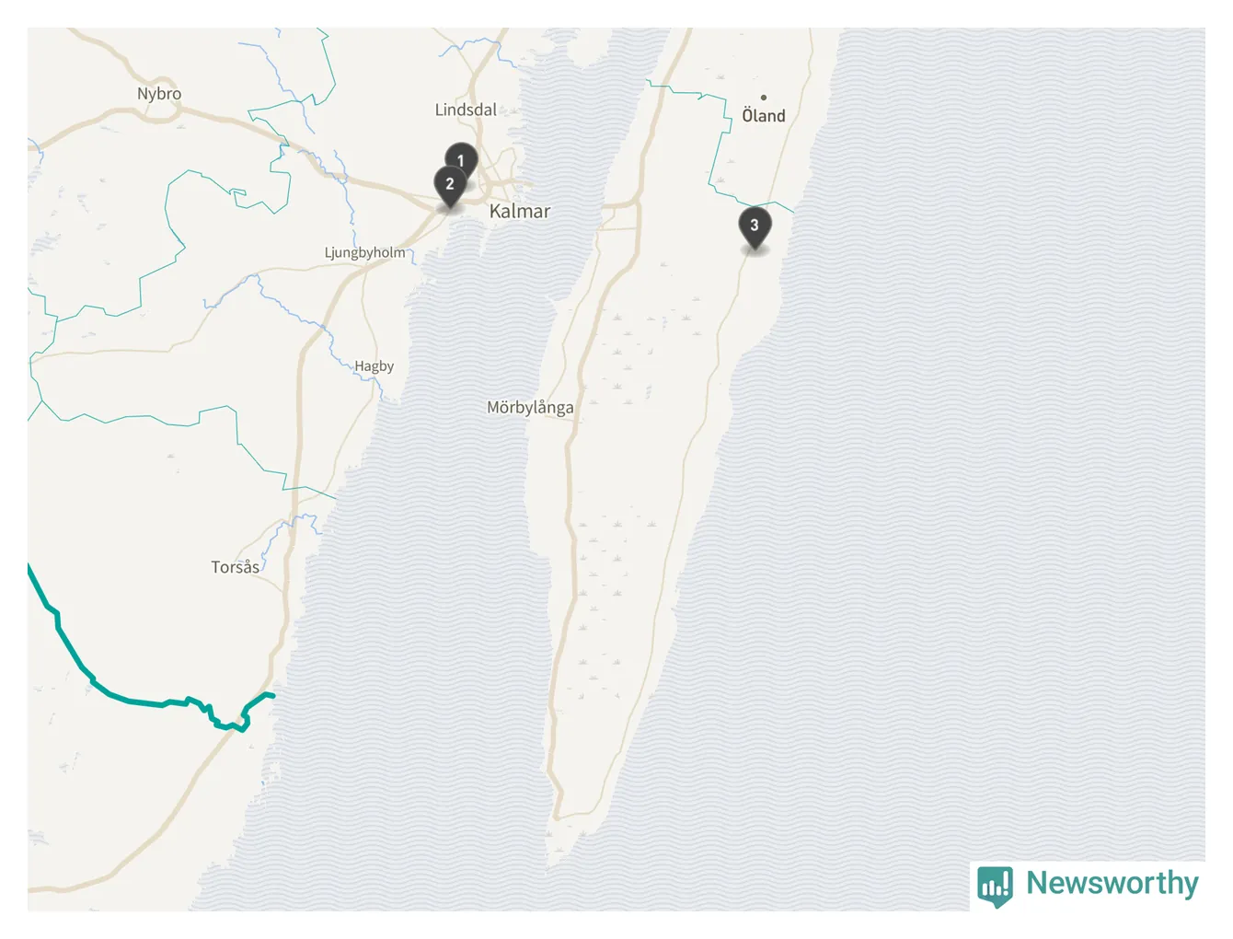1233x939 pixels.
Task: Select the Torsås town label
Action: (236, 567)
